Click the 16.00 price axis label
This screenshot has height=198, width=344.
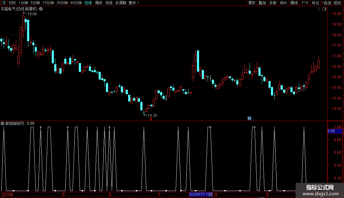(x=336, y=77)
